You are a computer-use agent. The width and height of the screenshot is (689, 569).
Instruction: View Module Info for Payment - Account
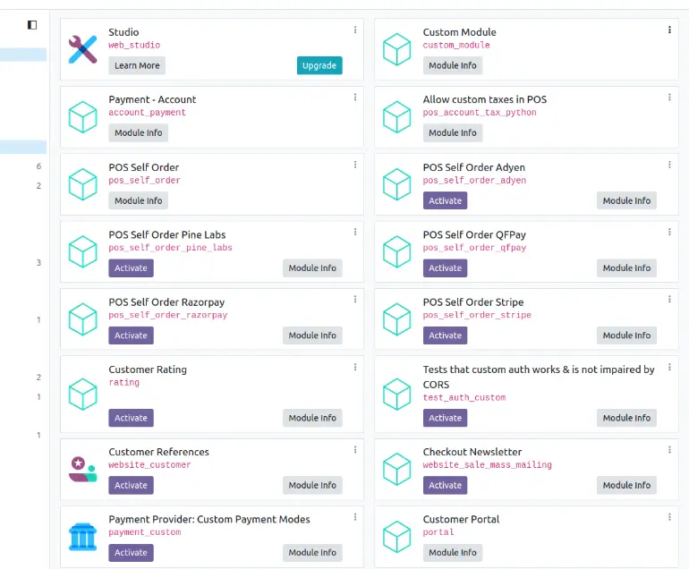coord(138,132)
